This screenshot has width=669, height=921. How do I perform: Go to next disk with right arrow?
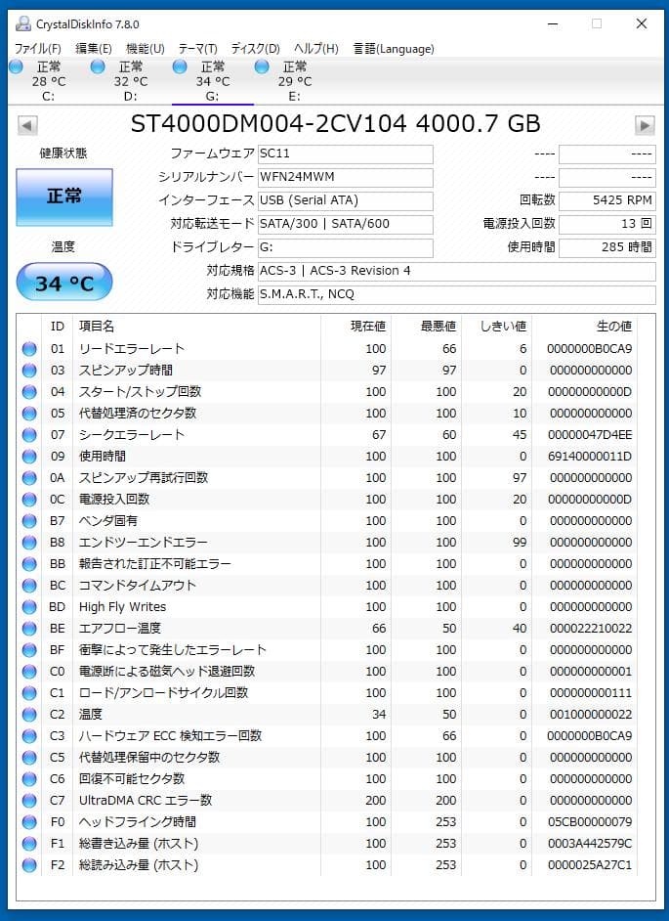tap(645, 125)
